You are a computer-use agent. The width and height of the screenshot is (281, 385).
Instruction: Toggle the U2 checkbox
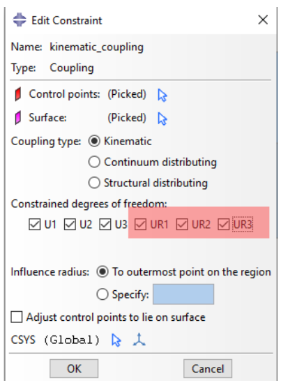pos(70,225)
